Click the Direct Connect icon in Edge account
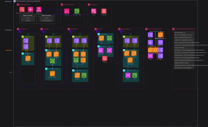 pyautogui.click(x=150, y=42)
